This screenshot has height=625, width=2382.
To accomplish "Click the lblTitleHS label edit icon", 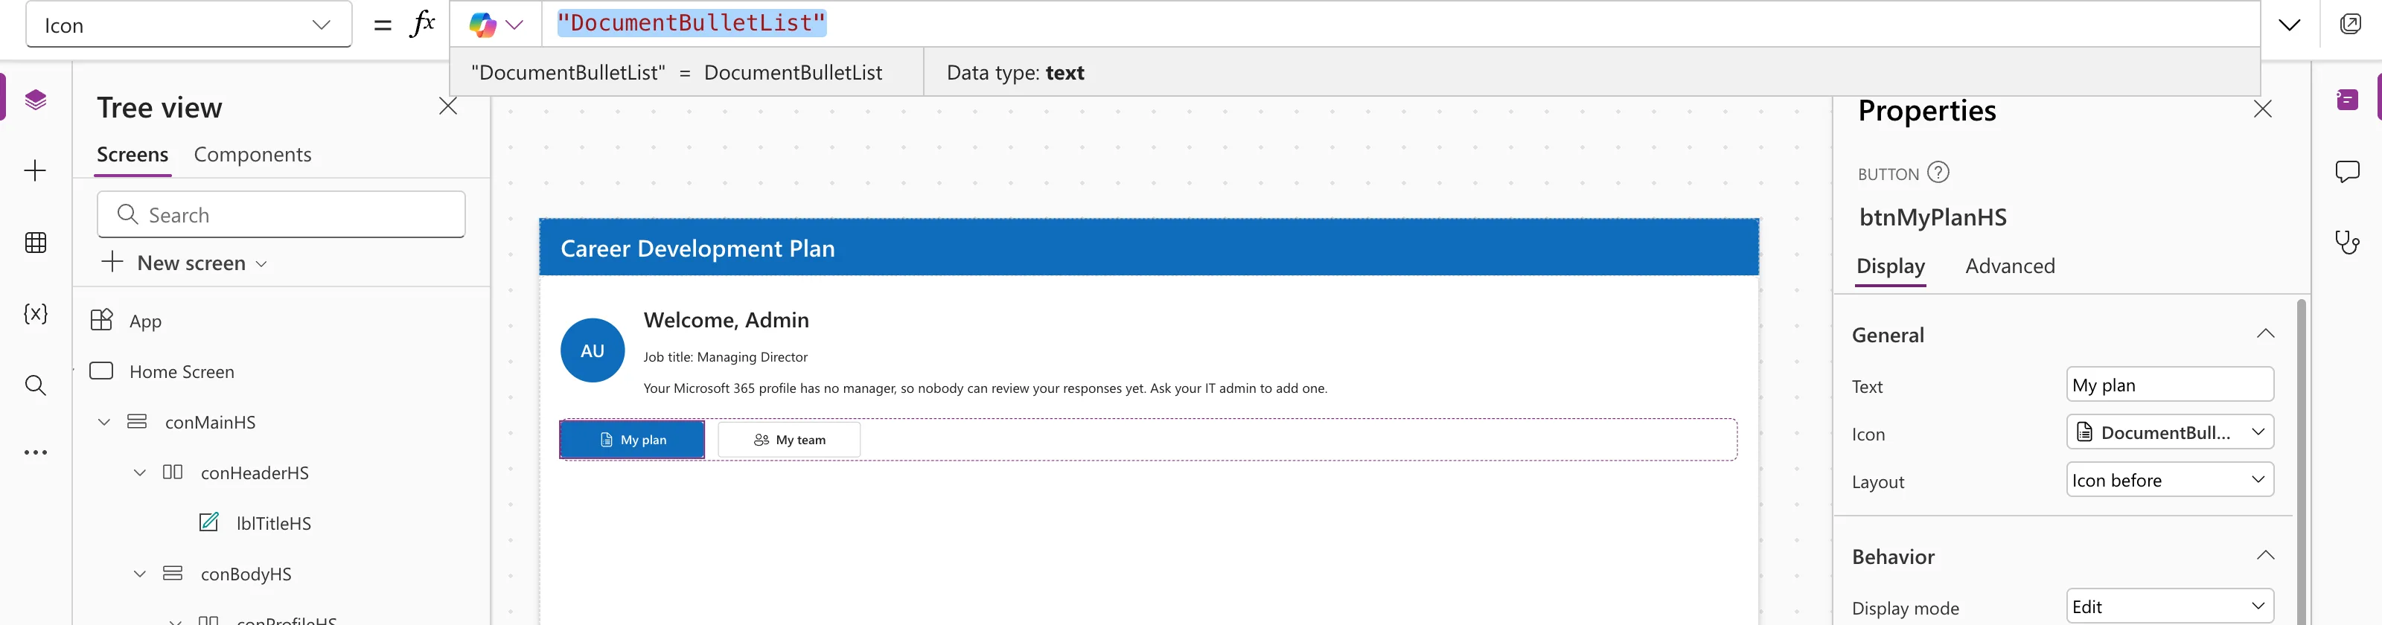I will tap(210, 522).
